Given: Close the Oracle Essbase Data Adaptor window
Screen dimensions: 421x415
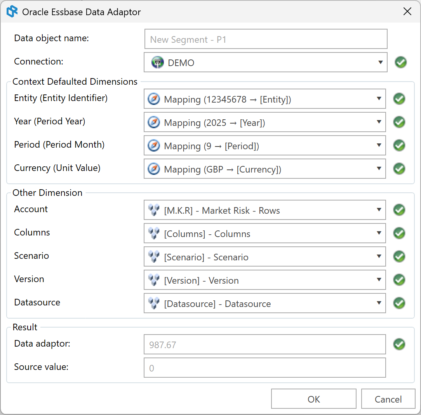Looking at the screenshot, I should [407, 12].
